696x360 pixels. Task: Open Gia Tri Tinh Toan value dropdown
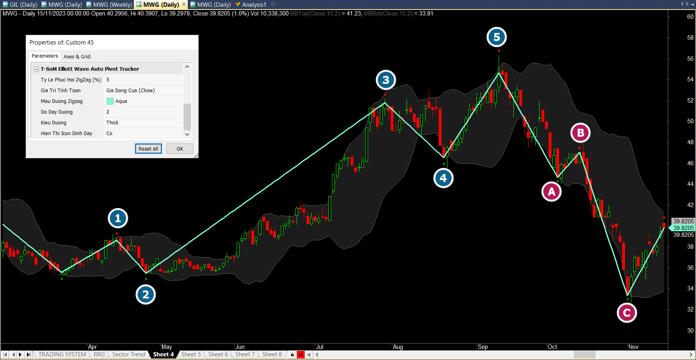(143, 91)
